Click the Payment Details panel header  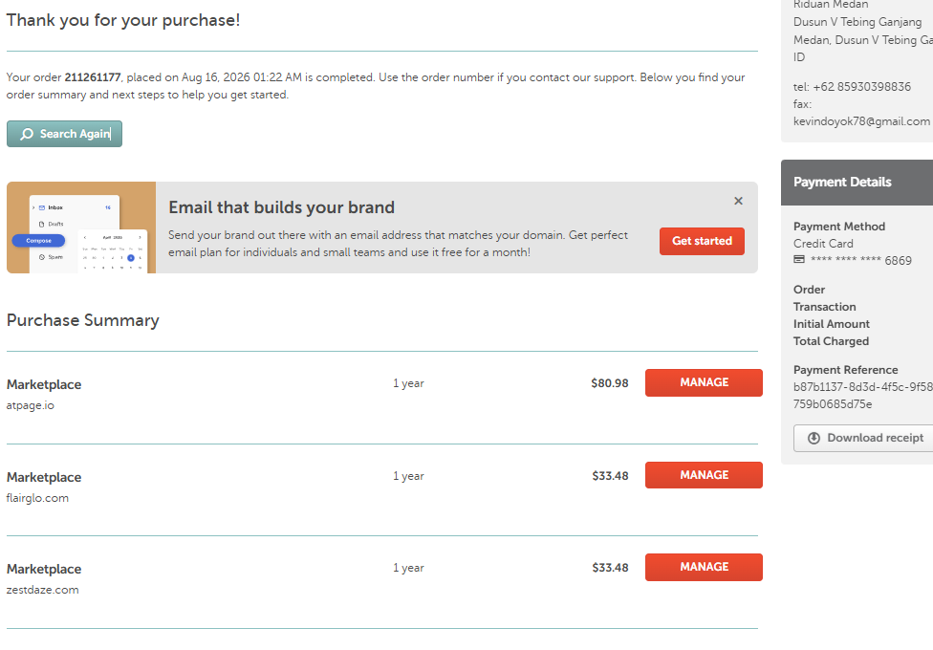click(x=857, y=183)
